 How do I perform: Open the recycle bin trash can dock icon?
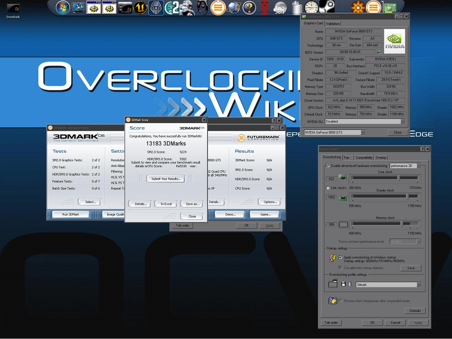[x=297, y=8]
